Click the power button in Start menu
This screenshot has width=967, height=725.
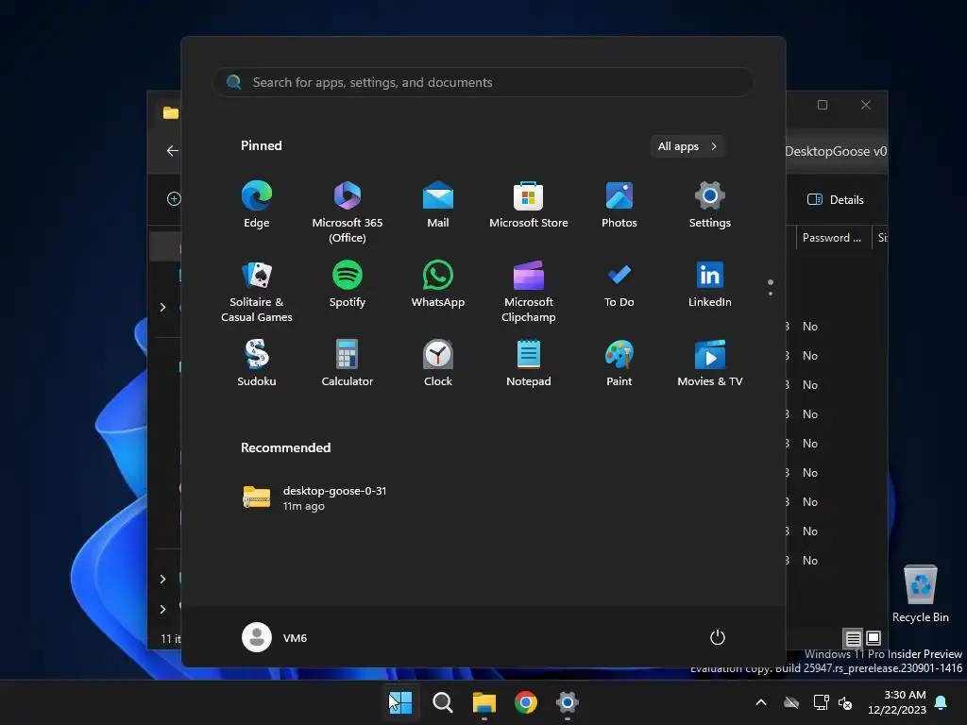718,637
